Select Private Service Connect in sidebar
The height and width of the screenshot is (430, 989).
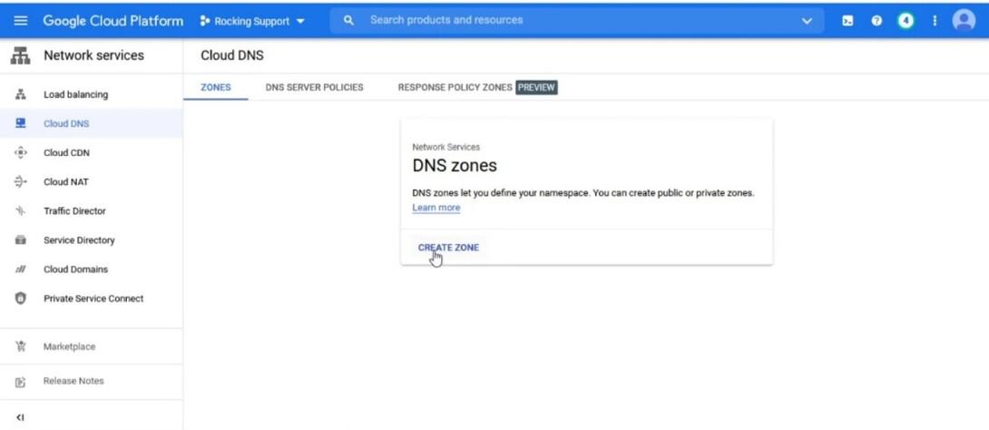(92, 298)
